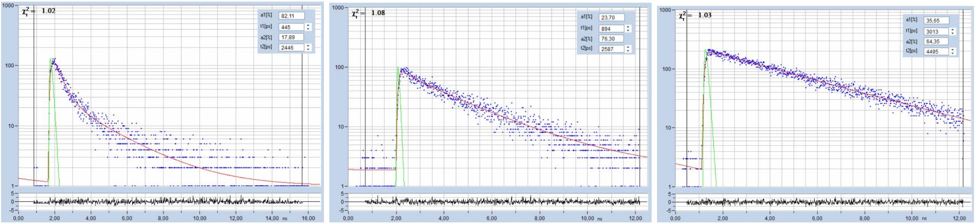Viewport: 975px width, 224px height.
Task: Click the t2[ps] field showing 2446
Action: (291, 47)
